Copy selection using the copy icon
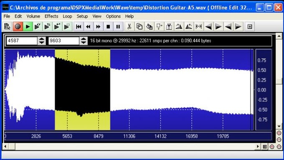Image resolution: width=284 pixels, height=160 pixels. 139,27
